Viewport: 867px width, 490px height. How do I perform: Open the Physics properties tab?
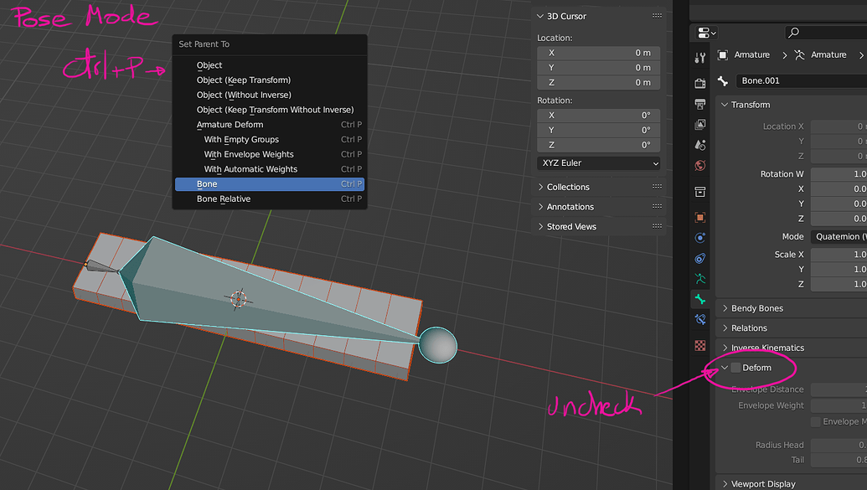pyautogui.click(x=700, y=238)
